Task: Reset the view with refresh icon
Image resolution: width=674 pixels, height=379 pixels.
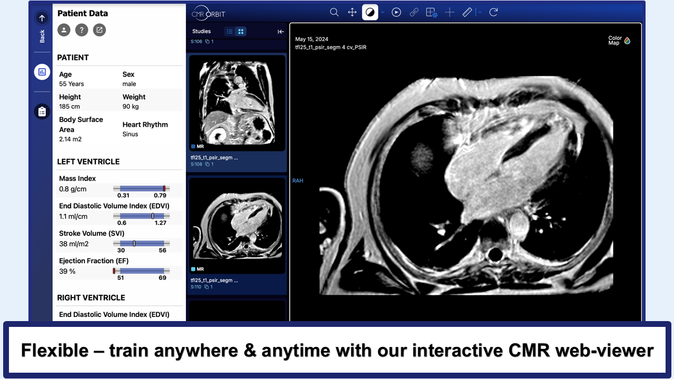Action: coord(493,12)
